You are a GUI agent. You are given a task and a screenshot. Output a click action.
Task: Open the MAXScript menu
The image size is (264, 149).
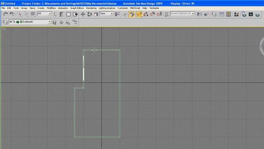click(135, 8)
